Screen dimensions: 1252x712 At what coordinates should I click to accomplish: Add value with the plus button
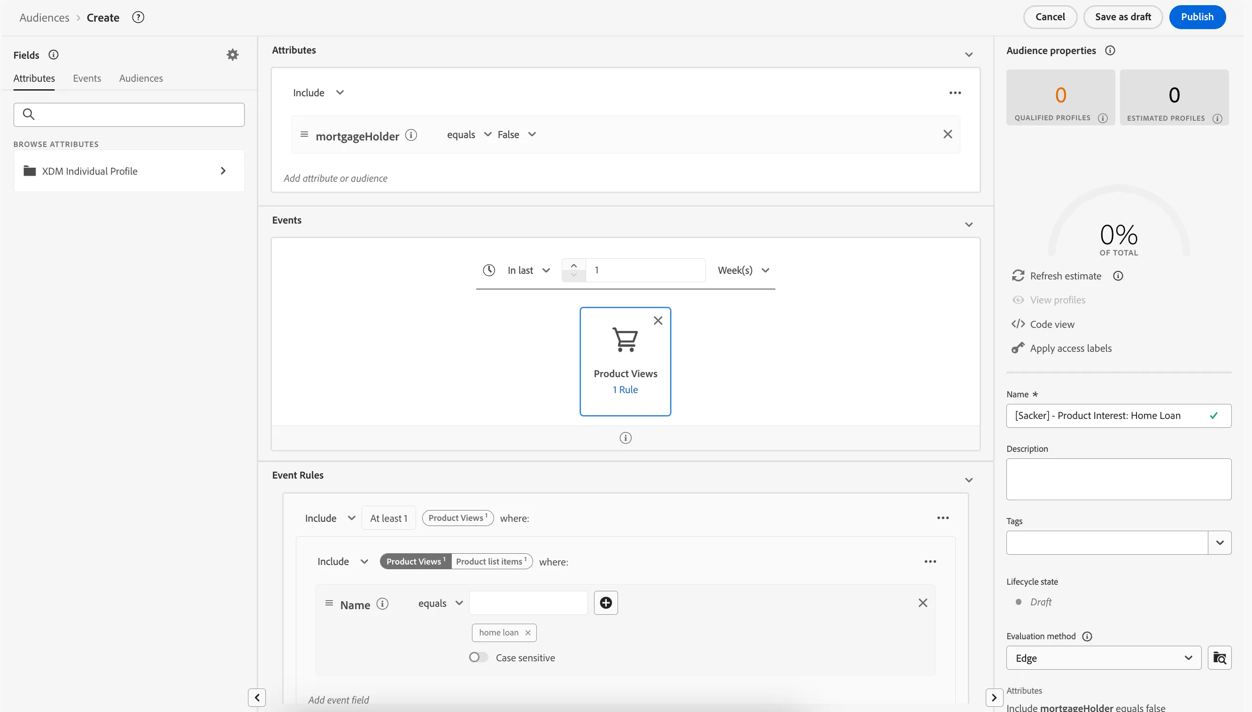[x=606, y=603]
